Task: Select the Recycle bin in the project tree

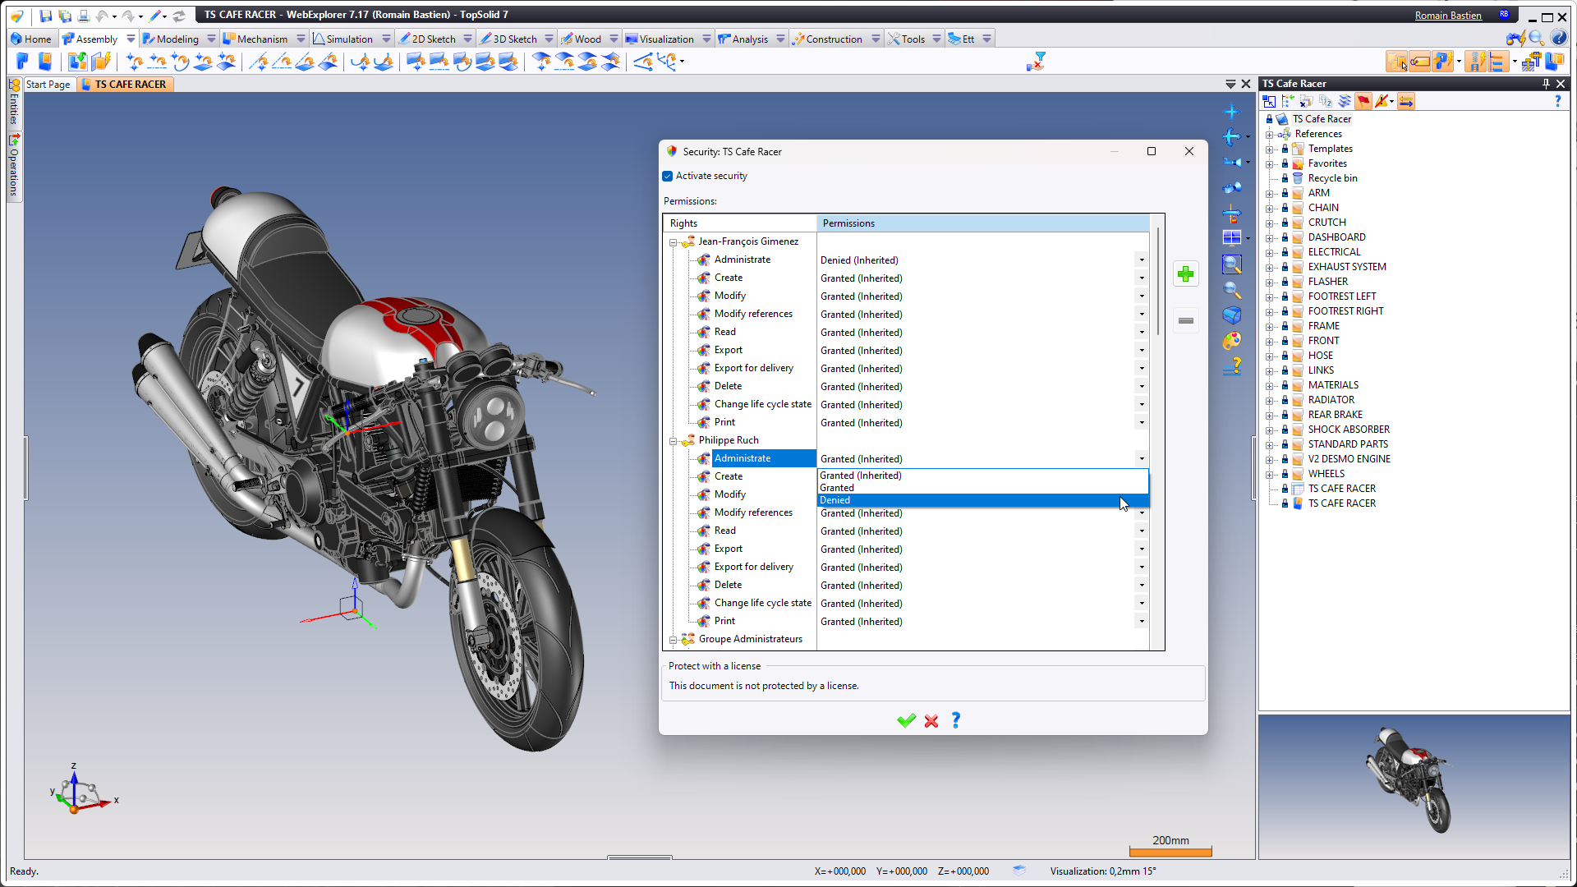Action: point(1332,178)
